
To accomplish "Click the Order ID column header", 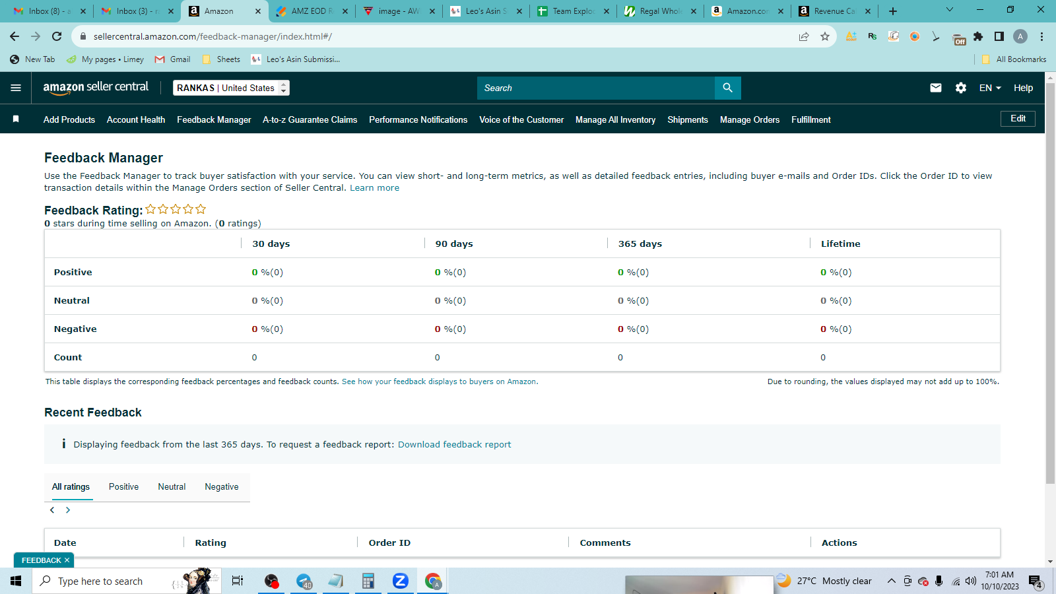I will (389, 543).
